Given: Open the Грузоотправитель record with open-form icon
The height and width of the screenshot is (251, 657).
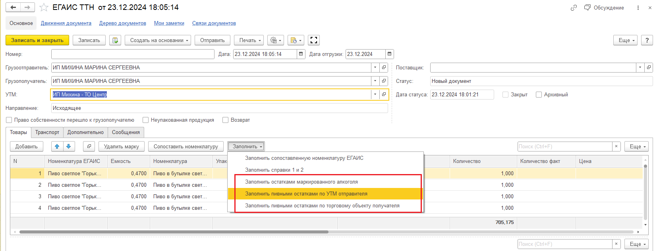Looking at the screenshot, I should (x=384, y=67).
